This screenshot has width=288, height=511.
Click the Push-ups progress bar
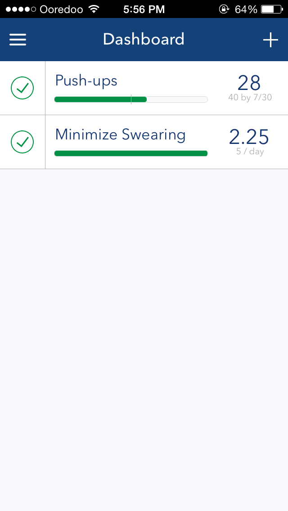tap(130, 99)
